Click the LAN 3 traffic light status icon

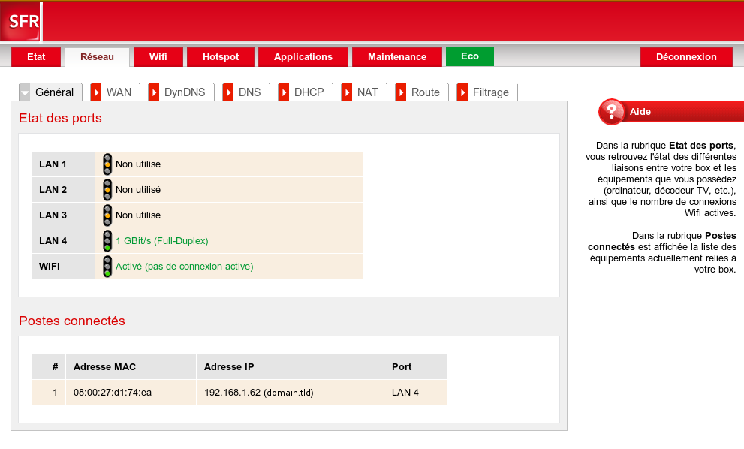point(107,215)
